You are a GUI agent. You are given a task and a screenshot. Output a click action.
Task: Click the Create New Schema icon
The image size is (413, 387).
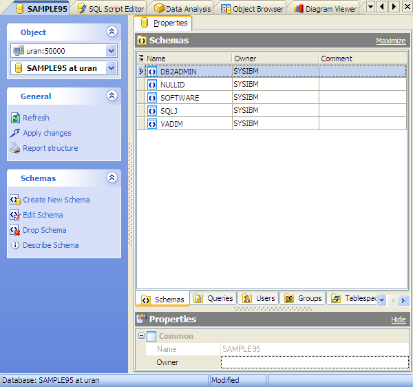[x=15, y=200]
